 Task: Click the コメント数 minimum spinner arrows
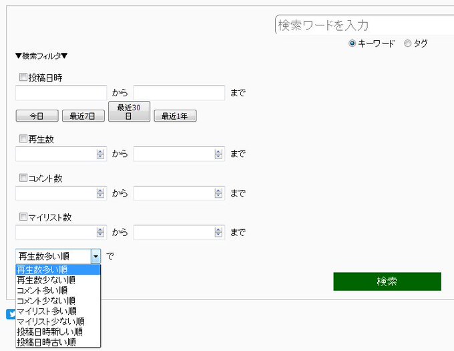pos(100,193)
